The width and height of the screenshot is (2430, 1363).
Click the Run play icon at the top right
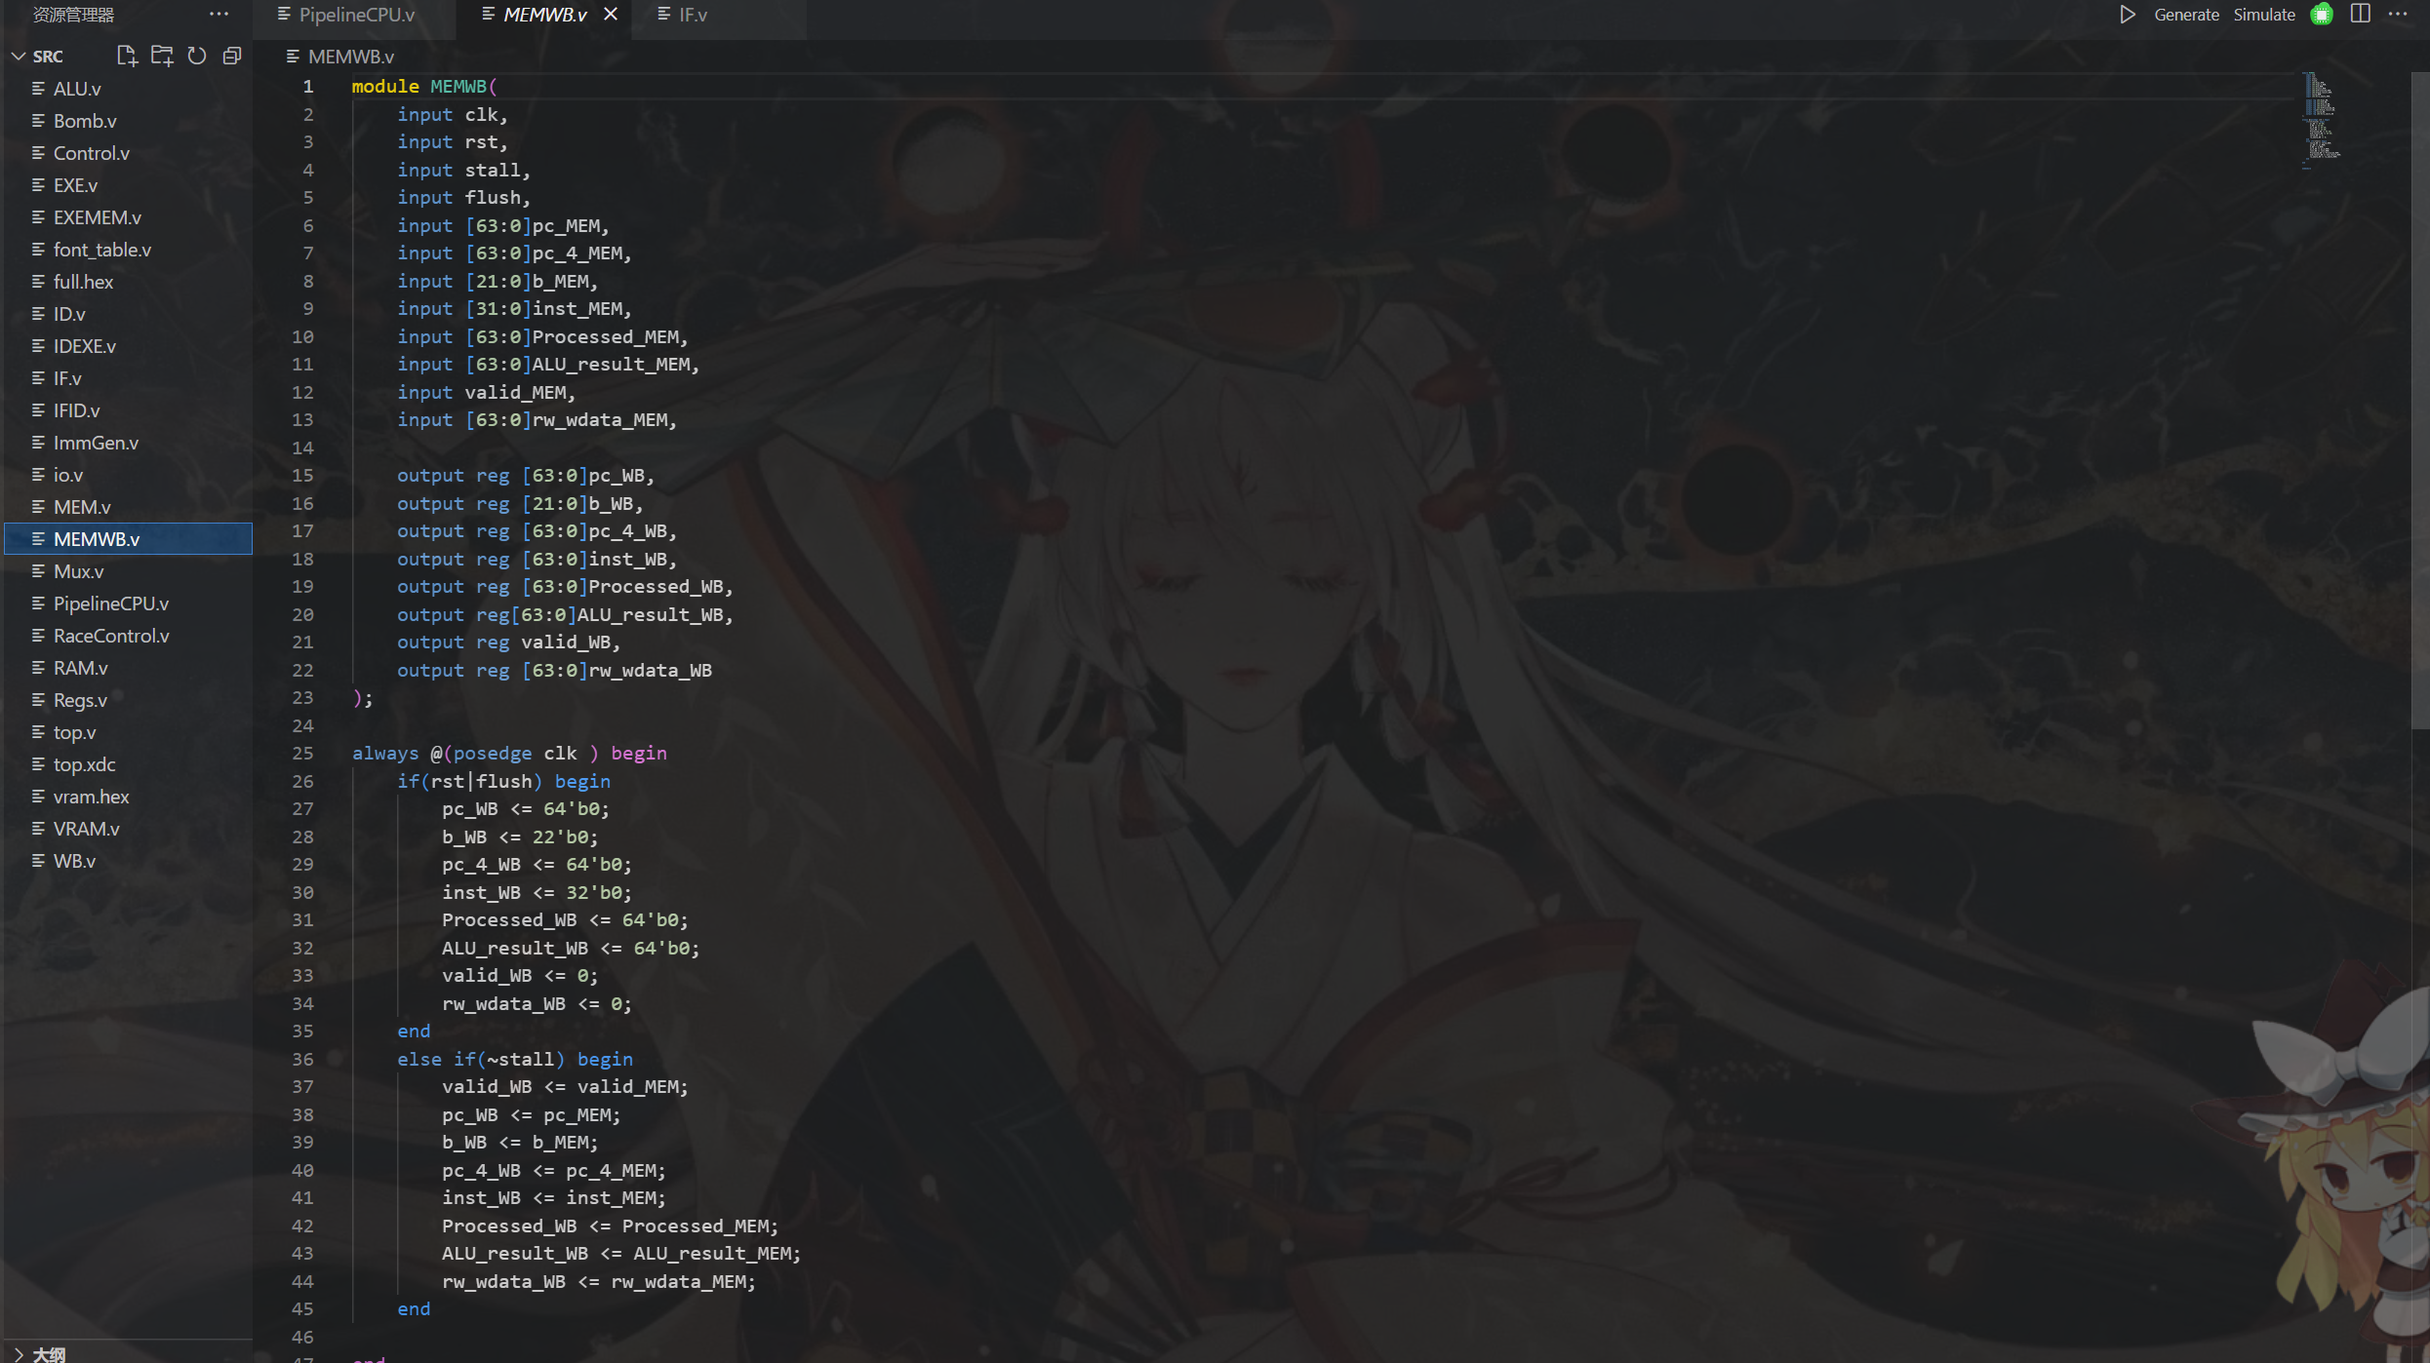(2128, 15)
